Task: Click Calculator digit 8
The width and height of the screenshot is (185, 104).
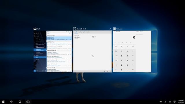Action: 121,56
